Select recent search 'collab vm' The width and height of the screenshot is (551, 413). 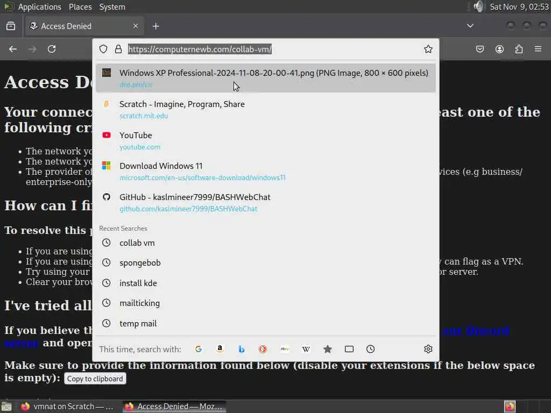pyautogui.click(x=266, y=243)
